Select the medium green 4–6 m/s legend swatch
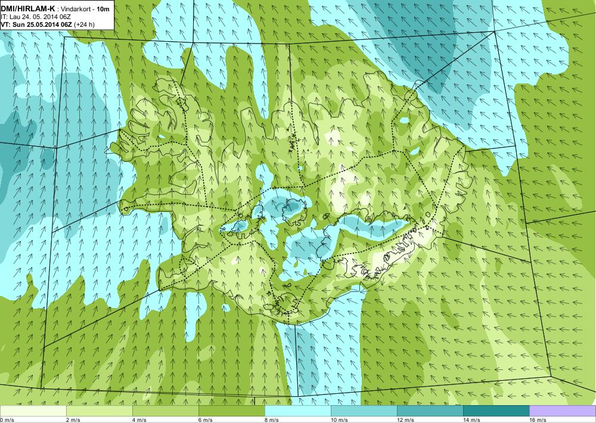Image resolution: width=596 pixels, height=423 pixels. pos(165,411)
